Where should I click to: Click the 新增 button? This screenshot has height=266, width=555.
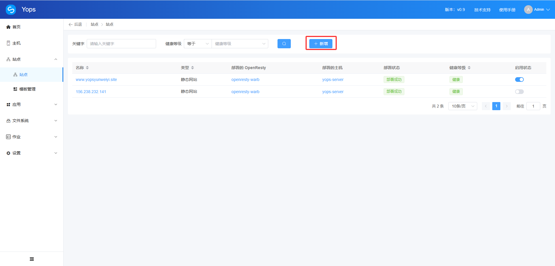coord(321,44)
